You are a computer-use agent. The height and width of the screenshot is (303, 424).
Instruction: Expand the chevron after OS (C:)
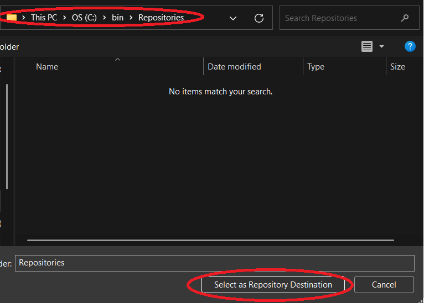pos(104,18)
